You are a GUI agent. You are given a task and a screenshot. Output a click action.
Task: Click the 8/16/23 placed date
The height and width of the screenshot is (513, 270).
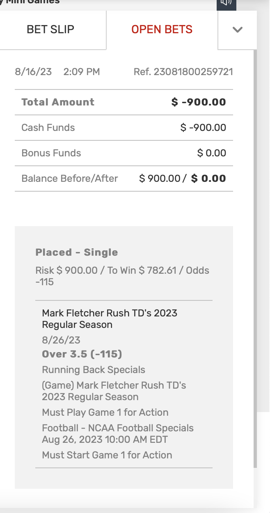33,72
